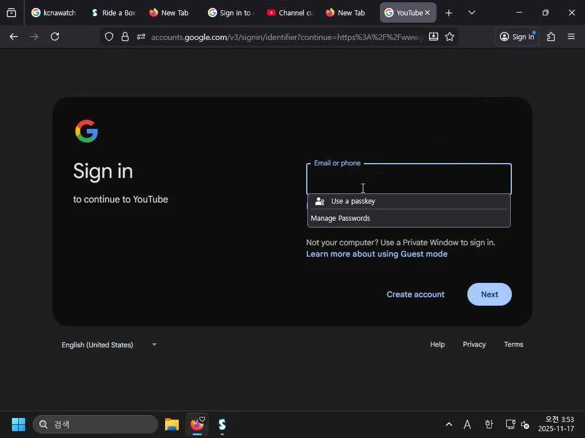
Task: Click the Google logo
Action: click(x=87, y=131)
